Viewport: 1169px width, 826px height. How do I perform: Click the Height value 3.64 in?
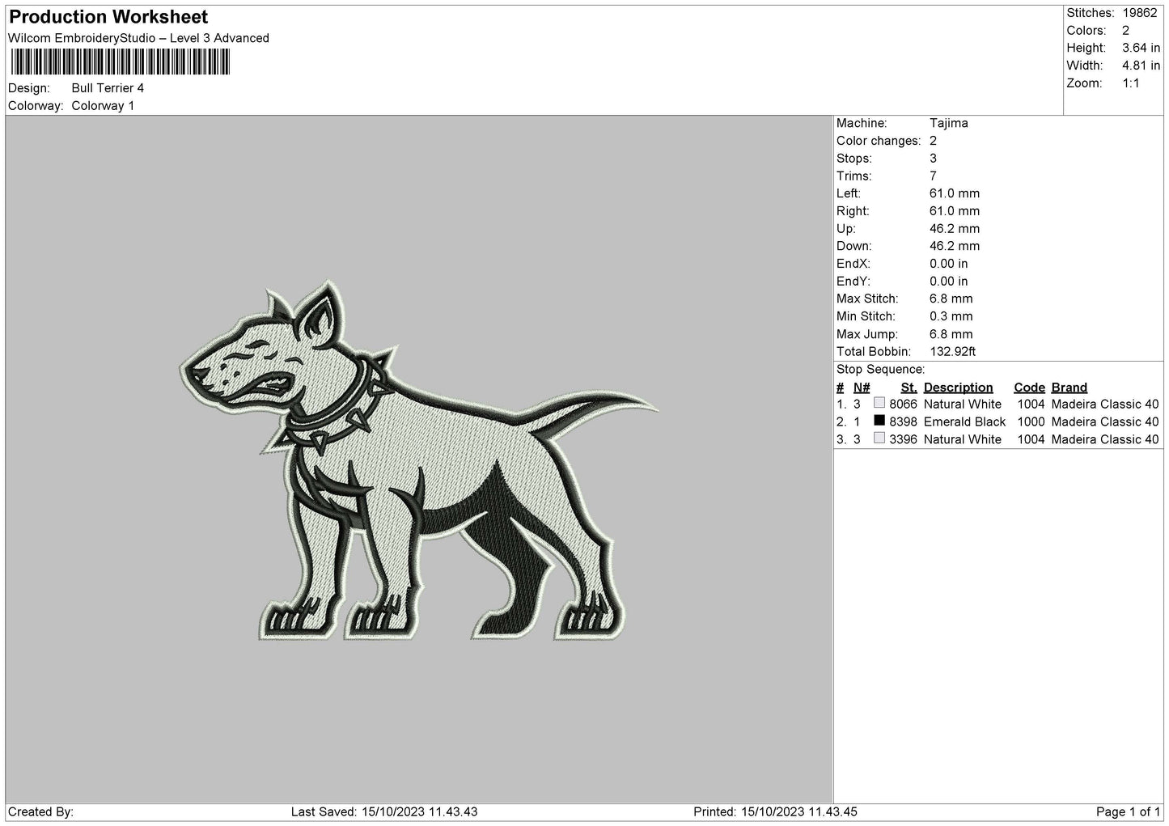(1141, 49)
